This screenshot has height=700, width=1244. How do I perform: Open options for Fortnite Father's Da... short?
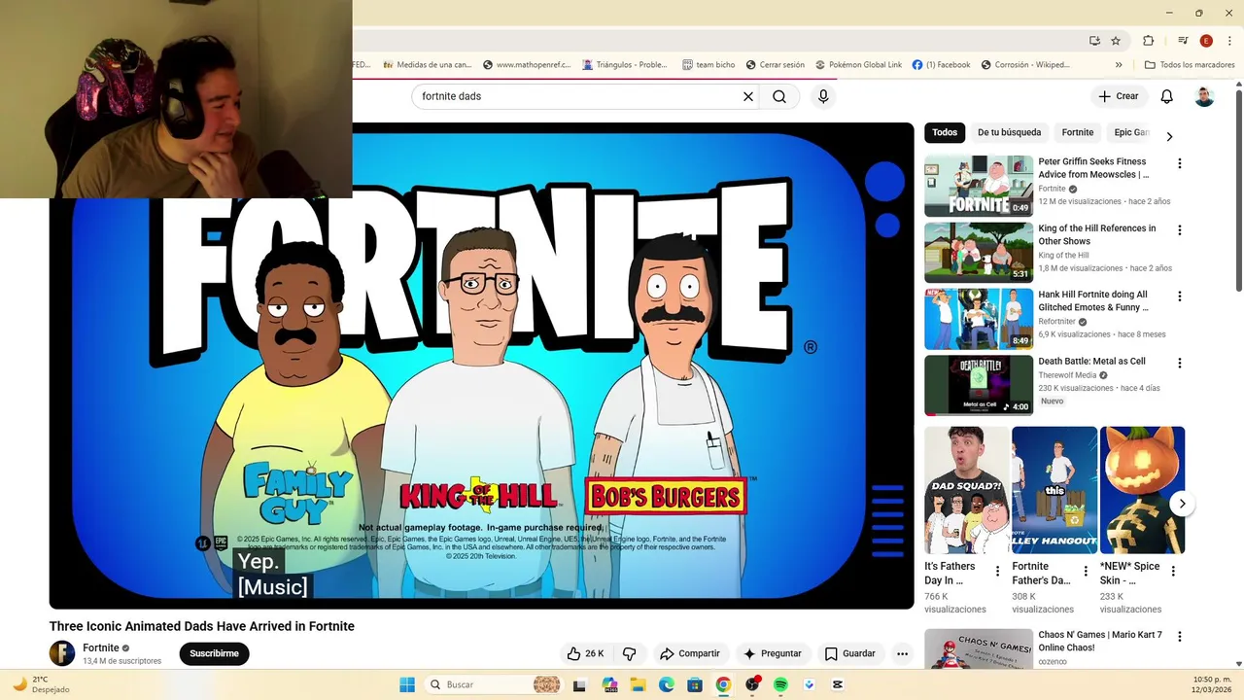point(1085,572)
